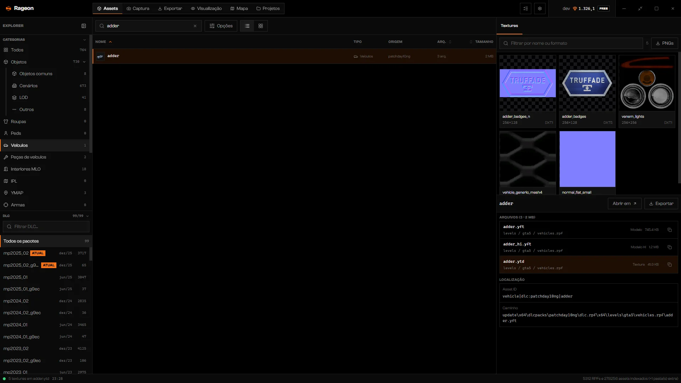
Task: Click the gem credits balance 1.326,1
Action: [x=584, y=9]
